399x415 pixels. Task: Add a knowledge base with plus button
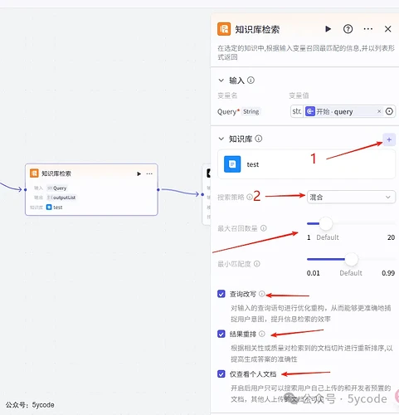click(389, 139)
